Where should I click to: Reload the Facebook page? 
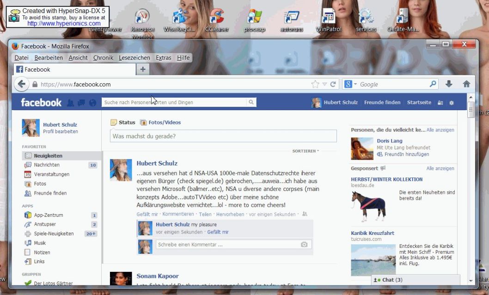pyautogui.click(x=333, y=84)
